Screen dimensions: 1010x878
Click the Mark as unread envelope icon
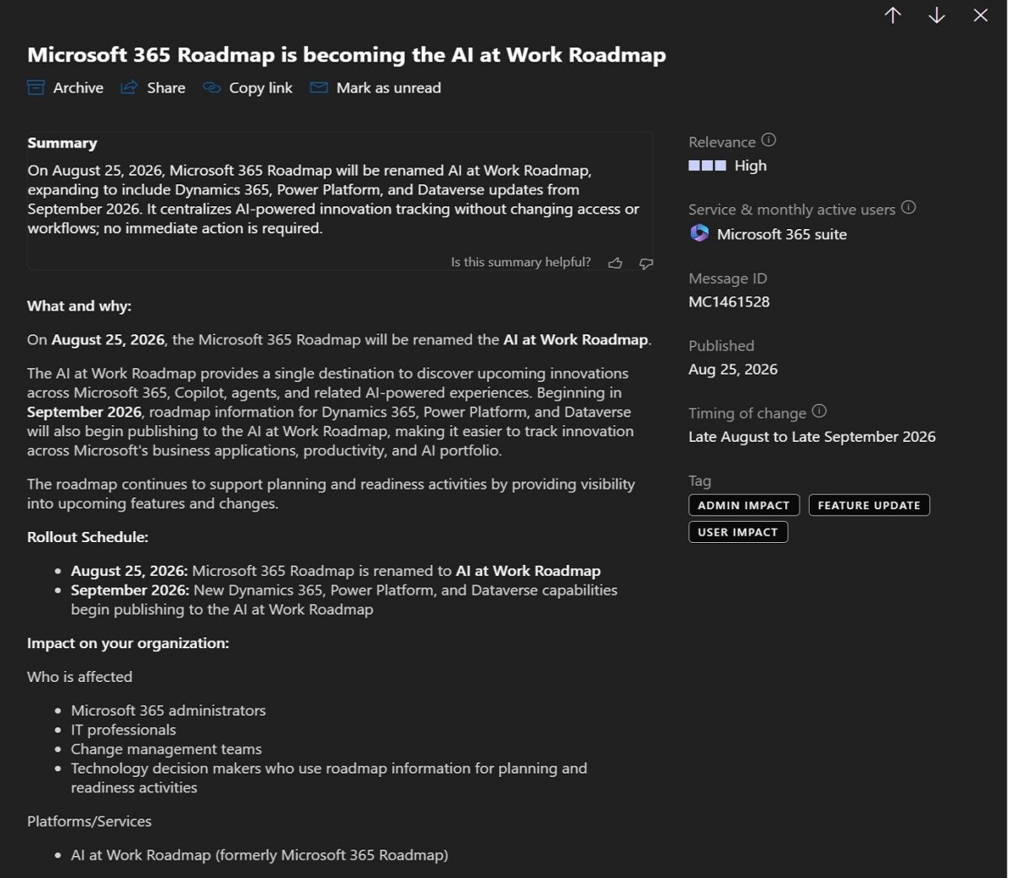pyautogui.click(x=319, y=88)
